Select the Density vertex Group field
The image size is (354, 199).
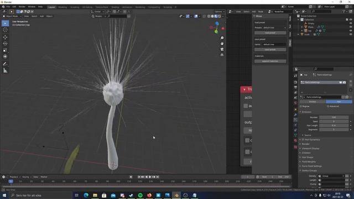point(331,176)
